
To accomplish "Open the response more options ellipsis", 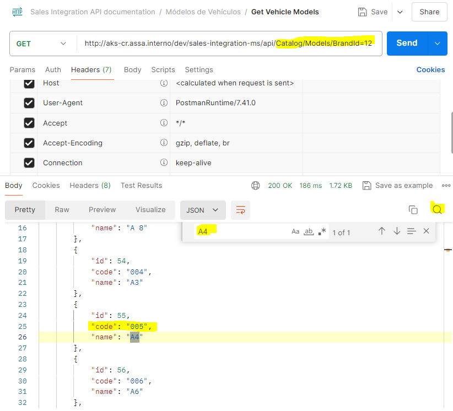I will pyautogui.click(x=446, y=186).
